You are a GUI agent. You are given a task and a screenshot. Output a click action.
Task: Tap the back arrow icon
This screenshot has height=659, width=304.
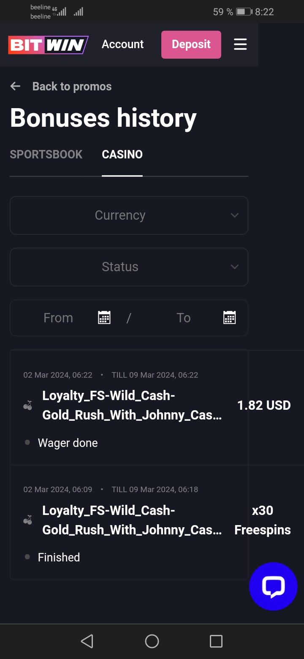[15, 87]
